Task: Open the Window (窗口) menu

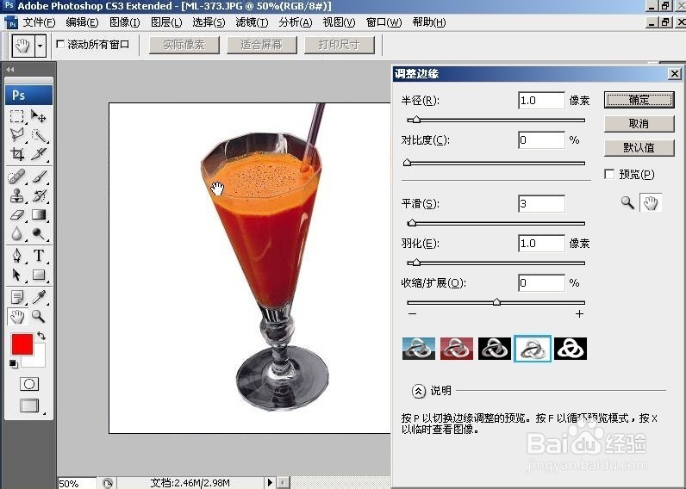Action: coord(384,22)
